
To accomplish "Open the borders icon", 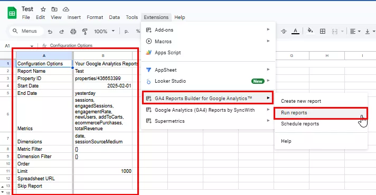I will point(323,31).
